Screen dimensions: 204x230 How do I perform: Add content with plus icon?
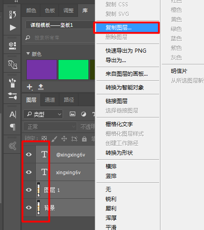(29, 87)
